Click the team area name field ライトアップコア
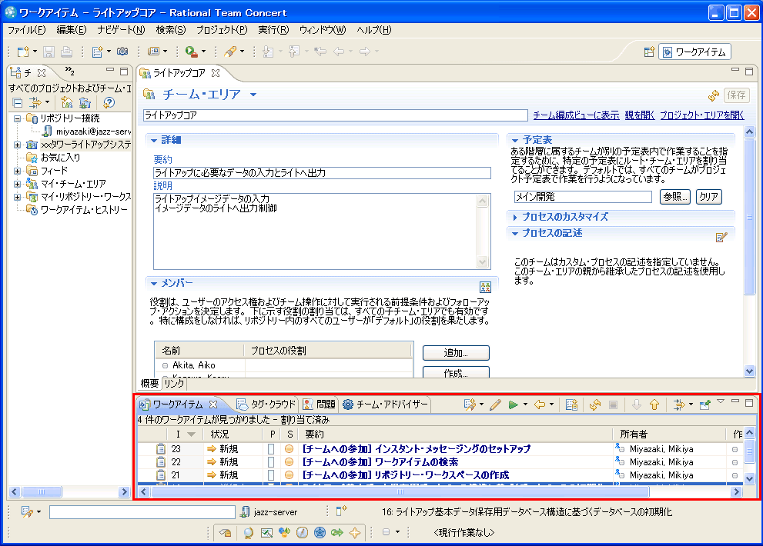 pyautogui.click(x=336, y=115)
